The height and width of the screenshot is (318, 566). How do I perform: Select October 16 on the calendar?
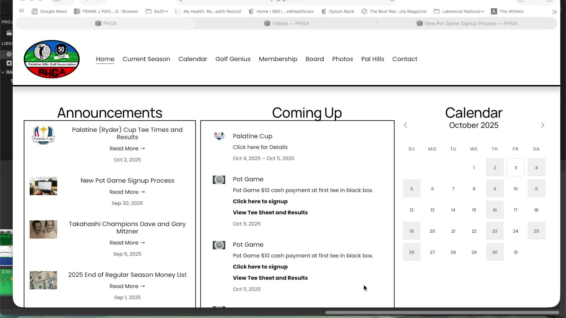495,210
